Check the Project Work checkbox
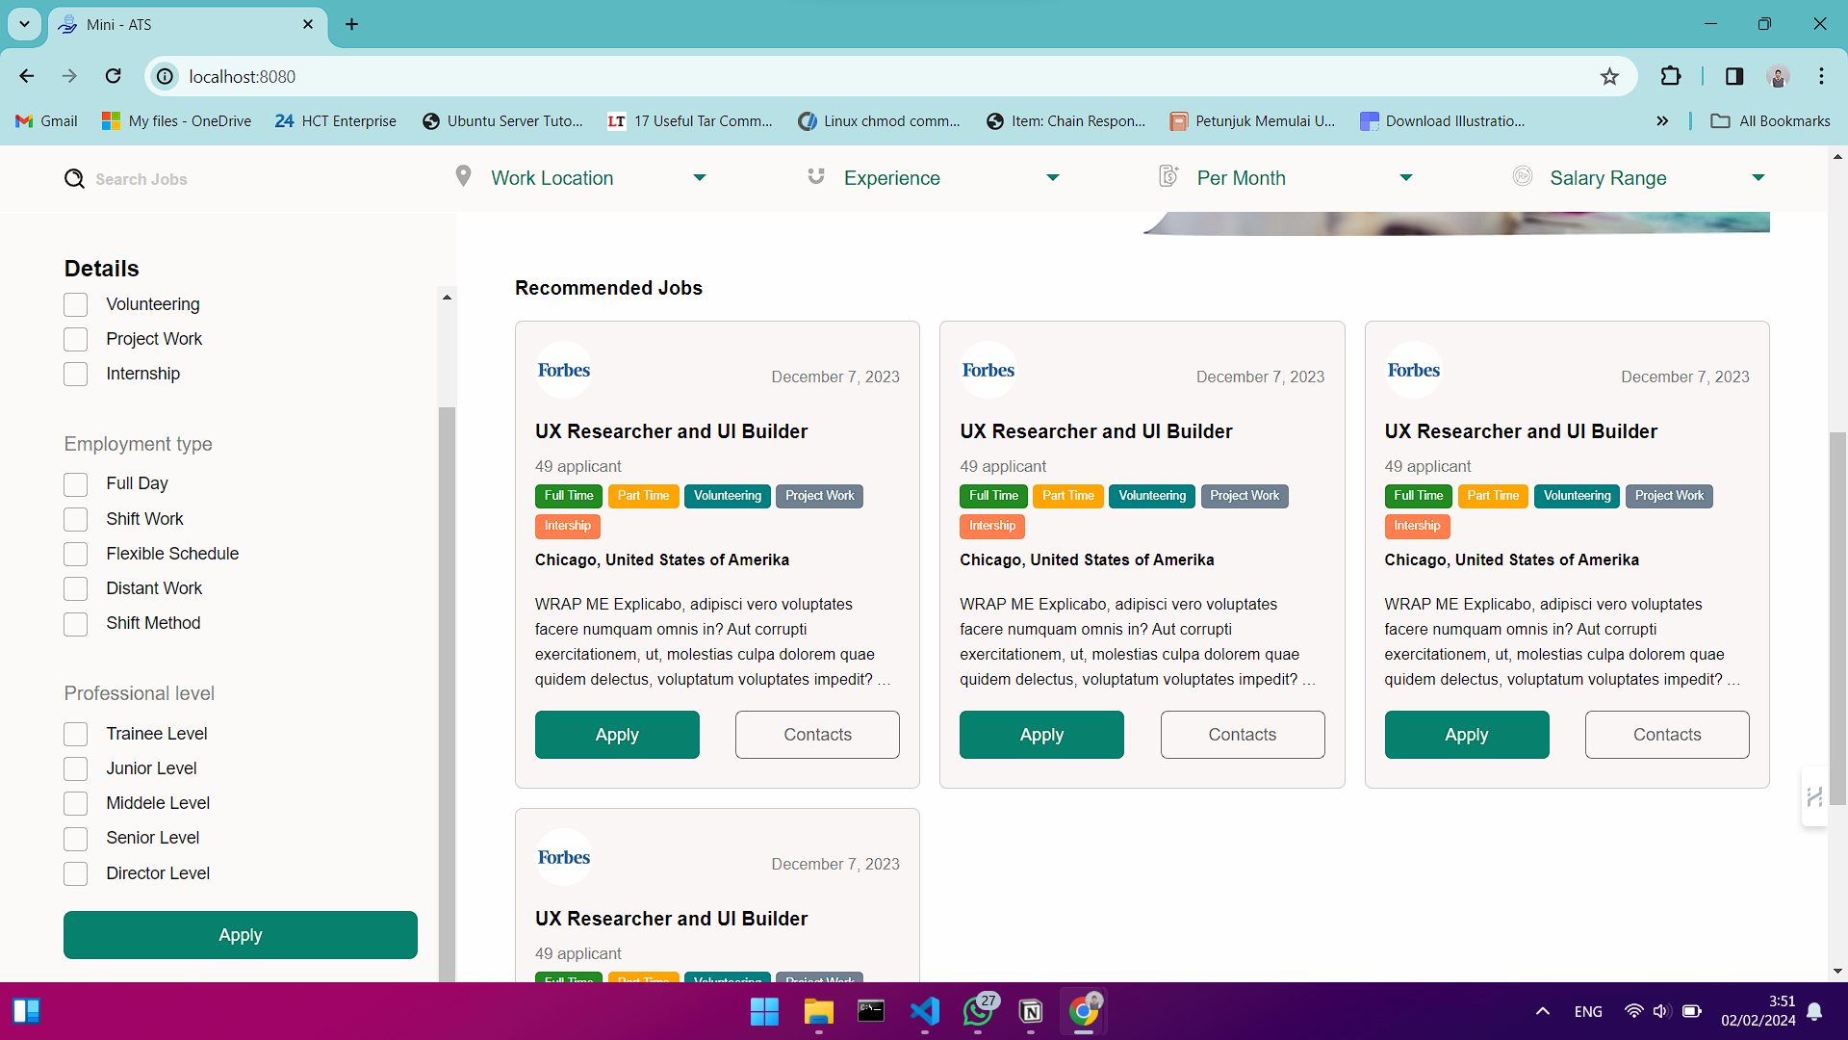 click(75, 339)
